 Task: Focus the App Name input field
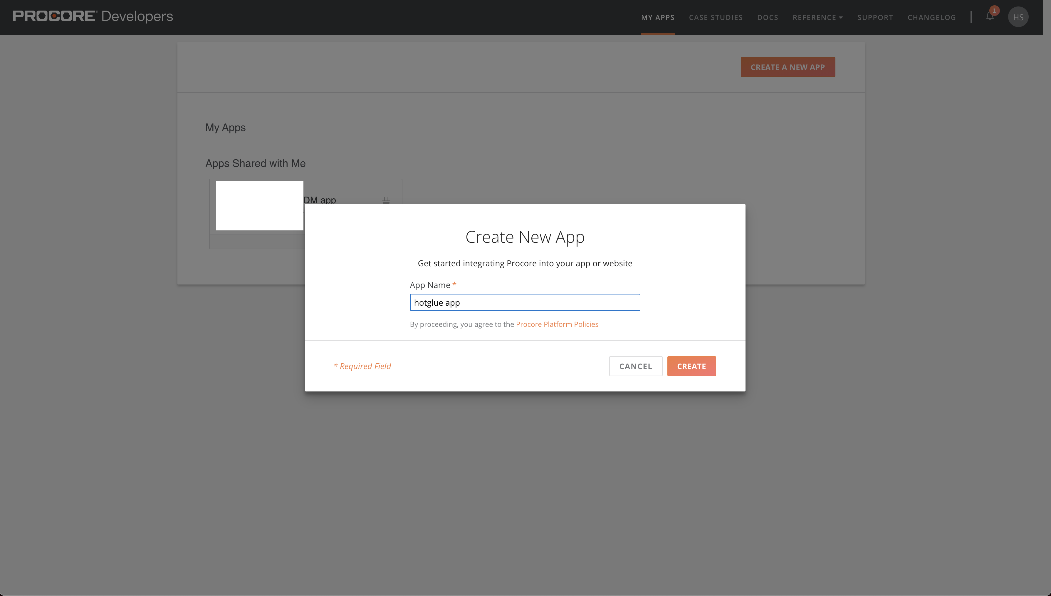point(525,302)
